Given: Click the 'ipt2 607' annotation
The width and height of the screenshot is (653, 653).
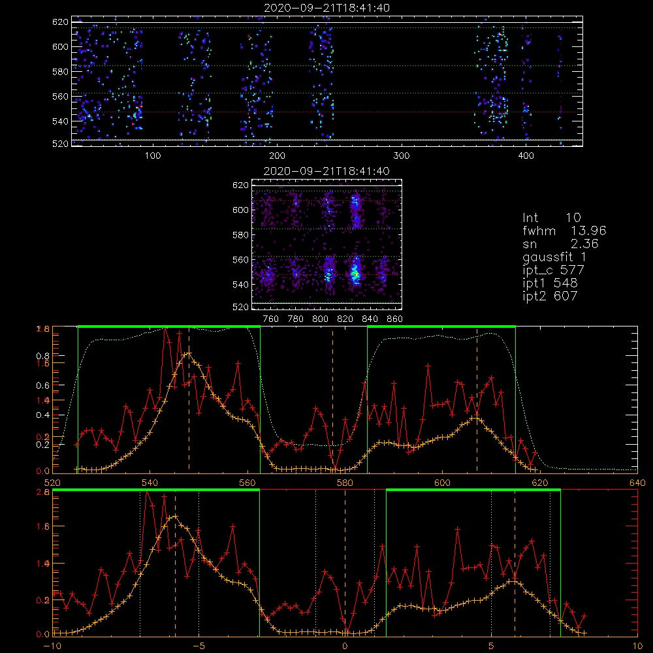Looking at the screenshot, I should click(550, 296).
